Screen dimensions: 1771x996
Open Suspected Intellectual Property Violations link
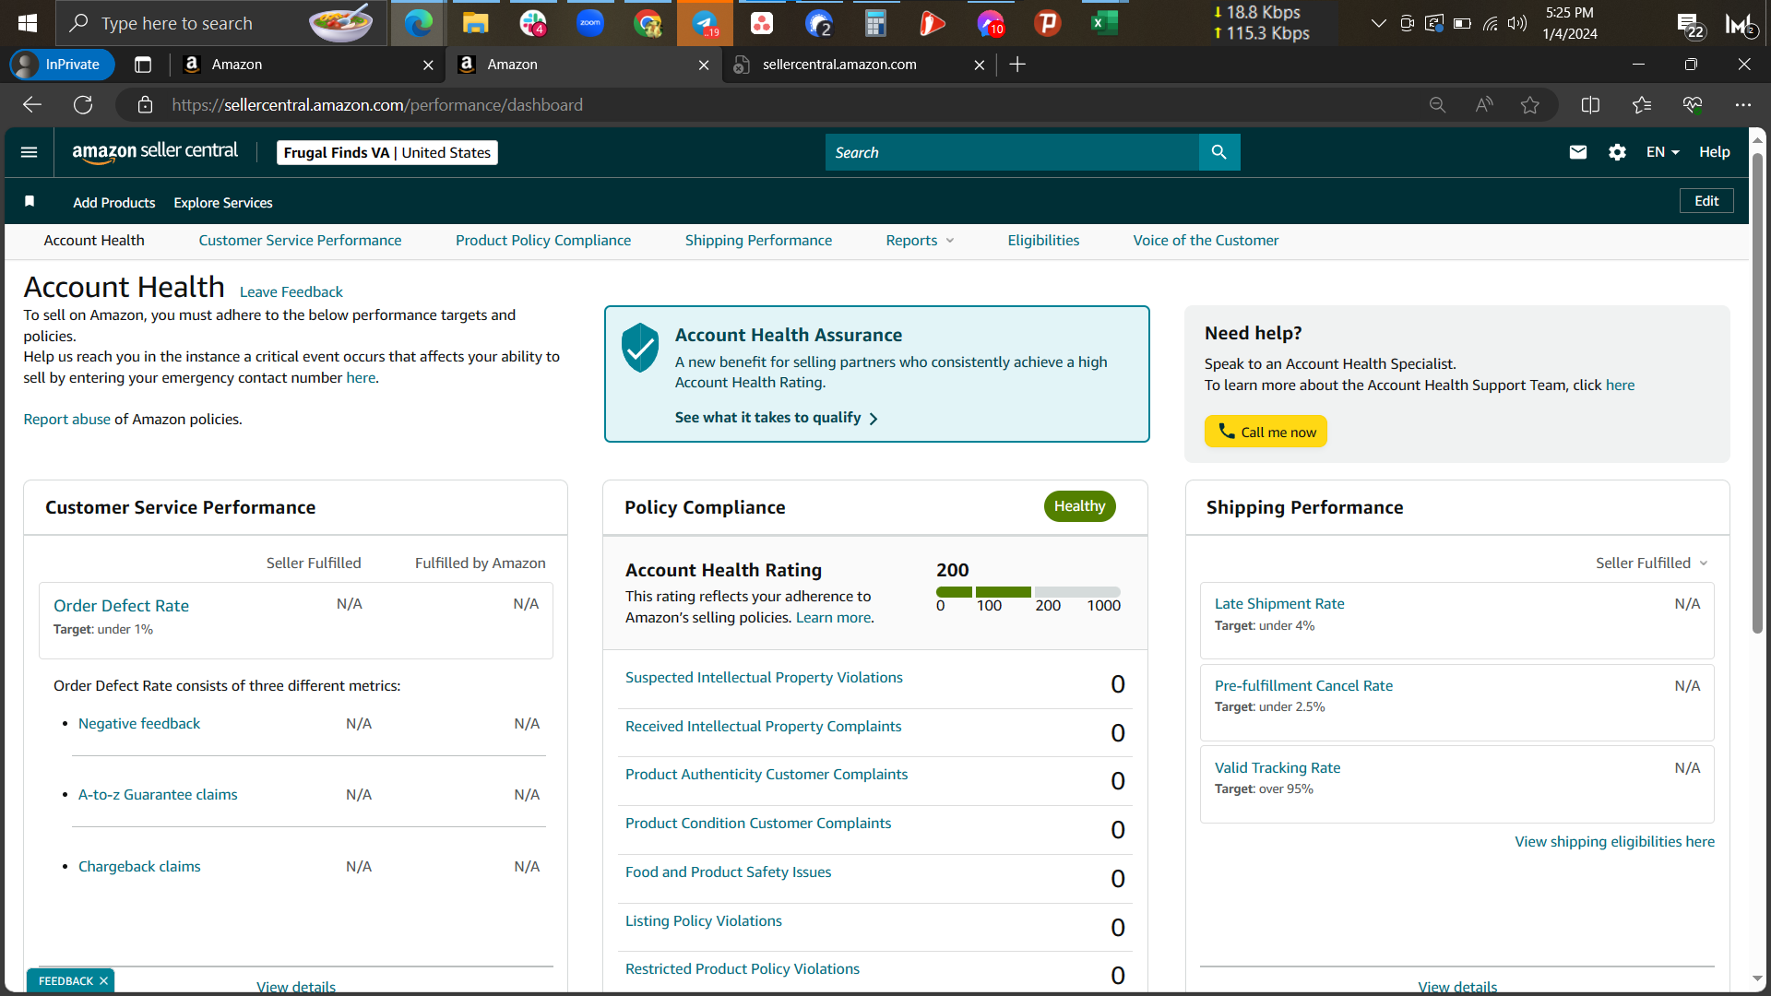(x=764, y=678)
